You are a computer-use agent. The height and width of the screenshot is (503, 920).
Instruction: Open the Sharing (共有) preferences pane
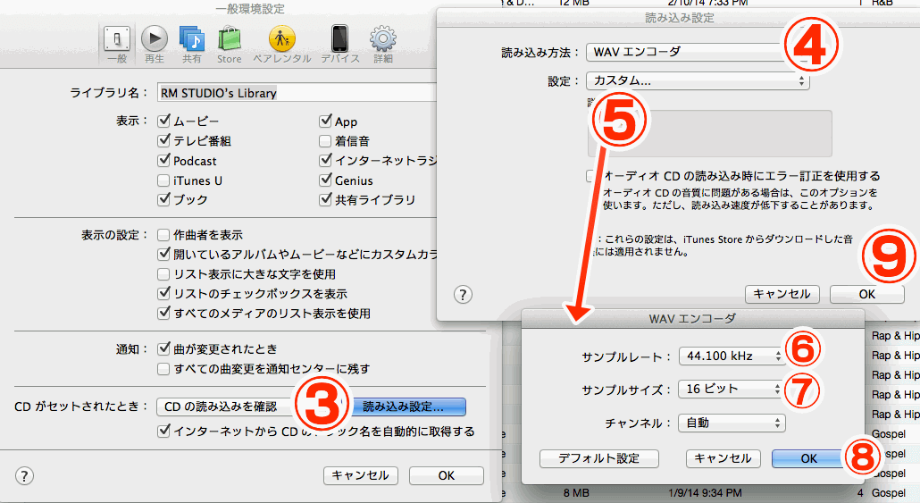(191, 41)
